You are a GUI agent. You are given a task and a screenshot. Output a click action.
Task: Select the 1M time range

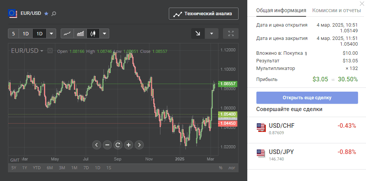(74, 168)
